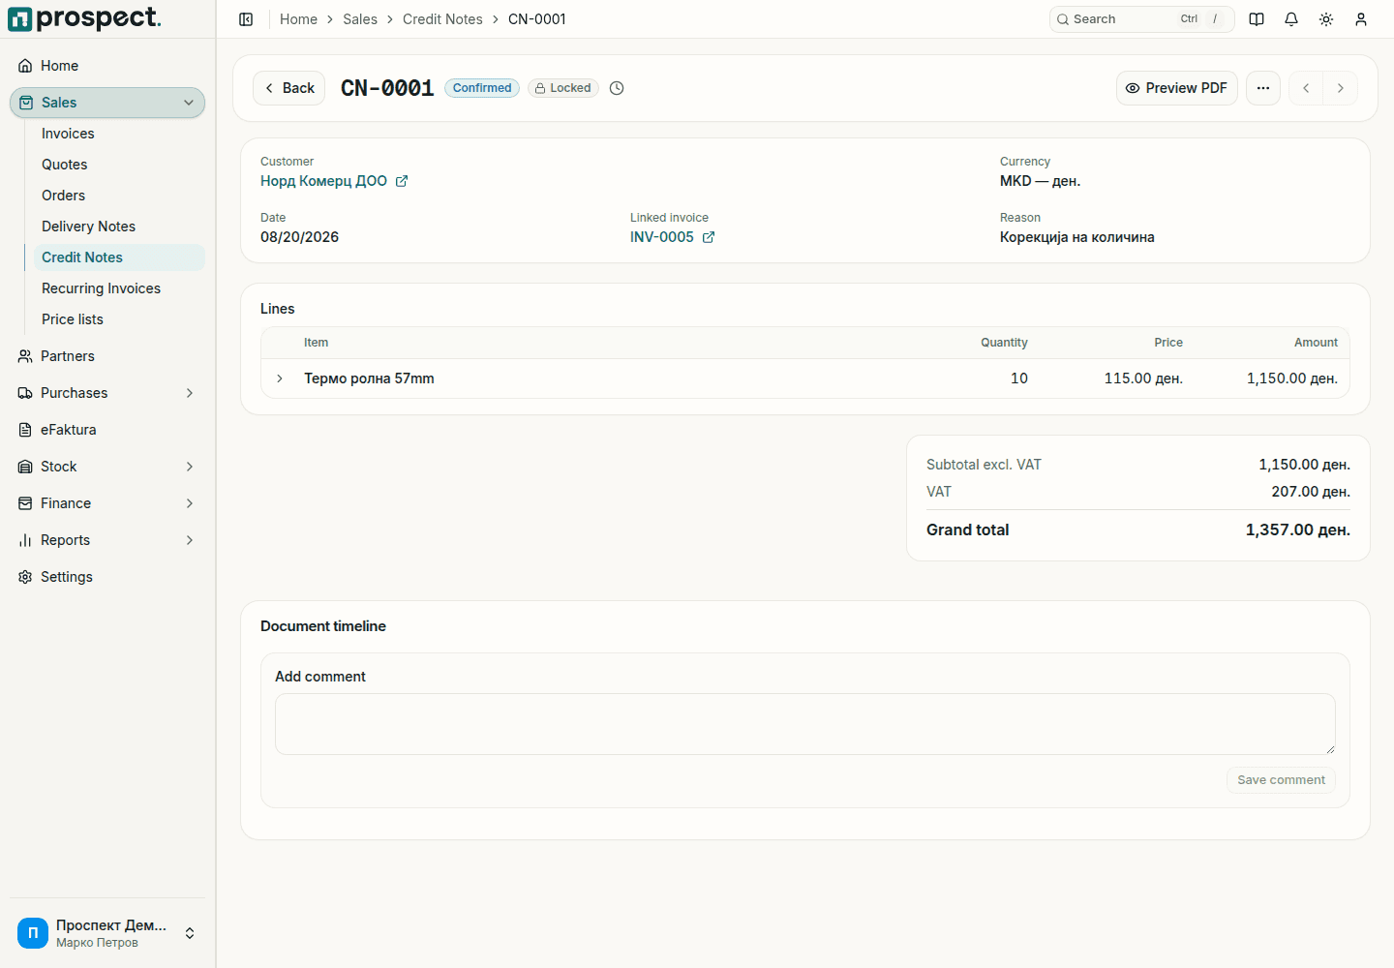Click the Confirmed status badge
The width and height of the screenshot is (1394, 968).
click(482, 88)
